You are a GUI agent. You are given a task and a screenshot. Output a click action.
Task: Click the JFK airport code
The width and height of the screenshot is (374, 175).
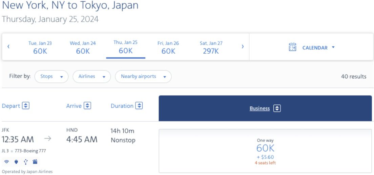[x=5, y=130]
